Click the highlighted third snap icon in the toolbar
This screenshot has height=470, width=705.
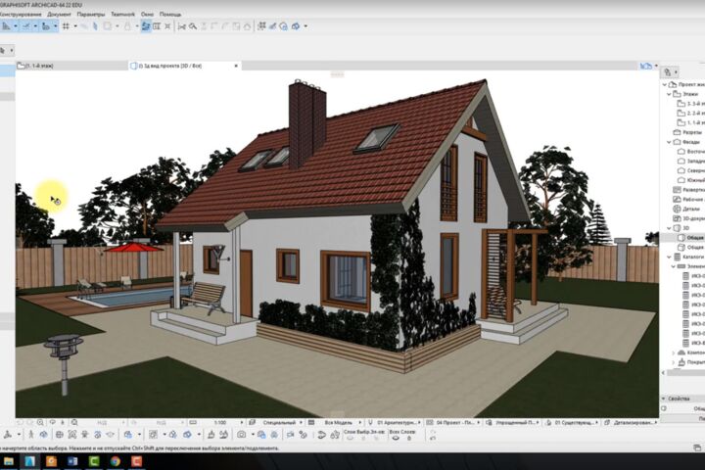45,26
